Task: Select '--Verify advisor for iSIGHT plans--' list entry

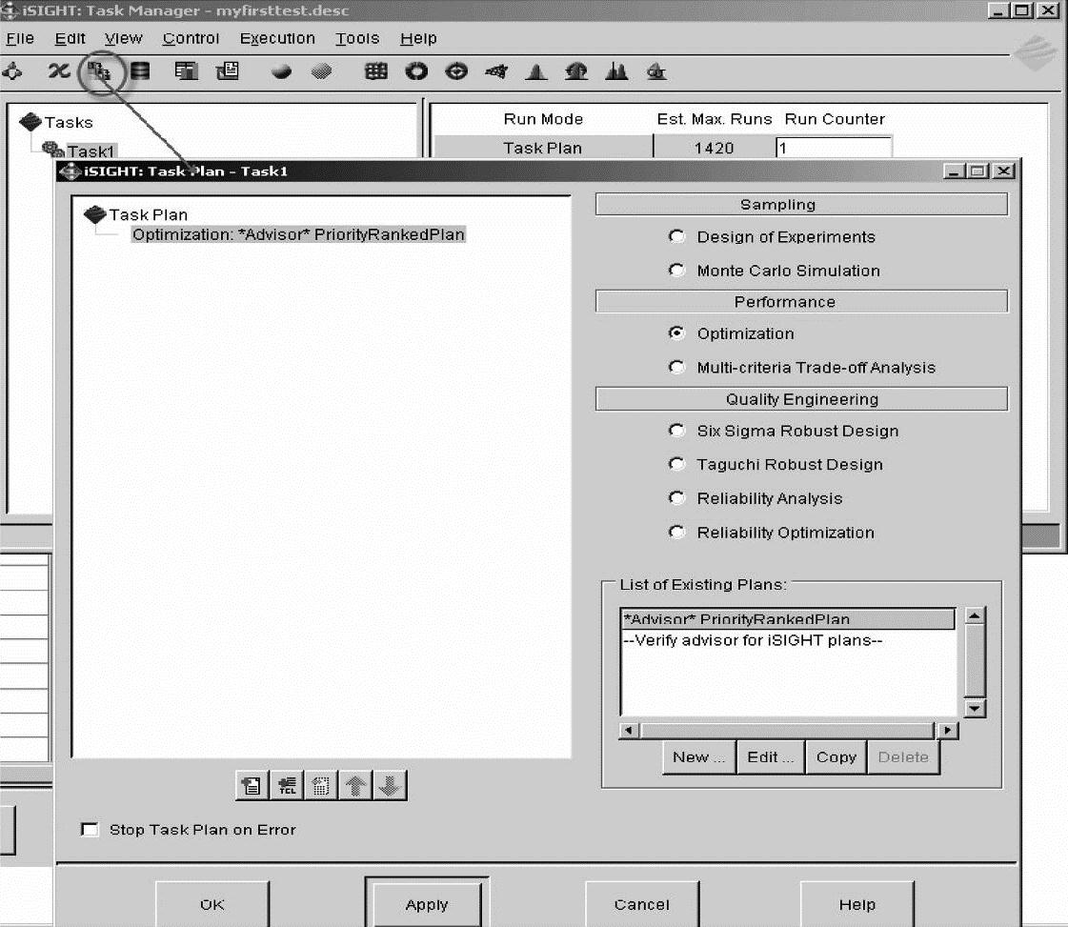Action: click(x=753, y=640)
